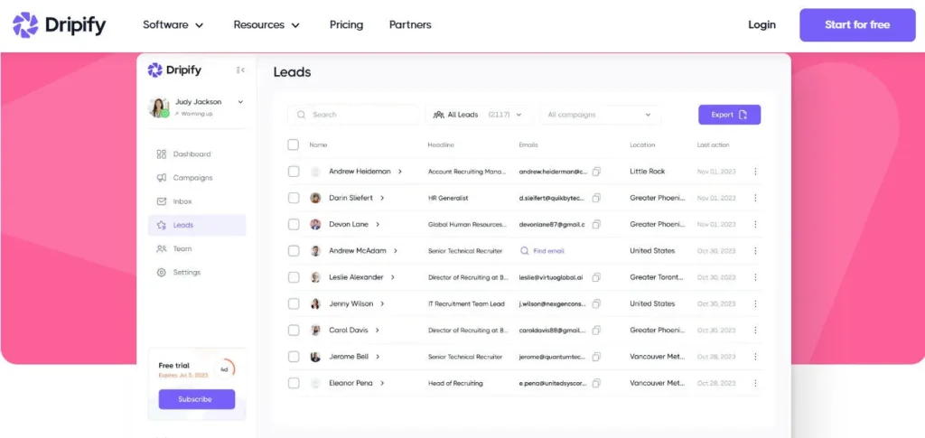Collapse the sidebar using the collapse icon
Image resolution: width=925 pixels, height=438 pixels.
(x=240, y=70)
